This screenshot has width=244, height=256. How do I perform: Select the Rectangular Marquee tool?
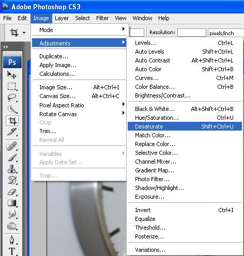coord(12,86)
